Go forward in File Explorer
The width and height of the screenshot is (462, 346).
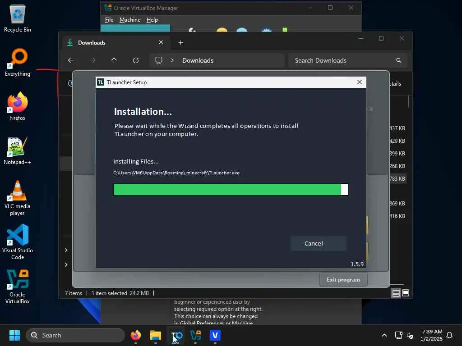pos(92,60)
